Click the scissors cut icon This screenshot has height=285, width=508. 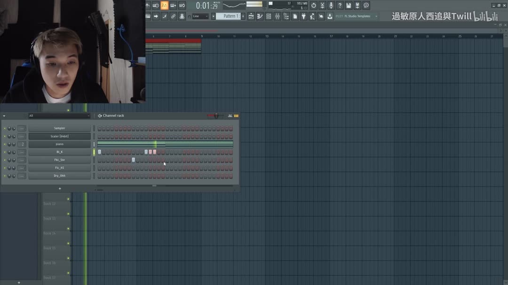(x=323, y=5)
